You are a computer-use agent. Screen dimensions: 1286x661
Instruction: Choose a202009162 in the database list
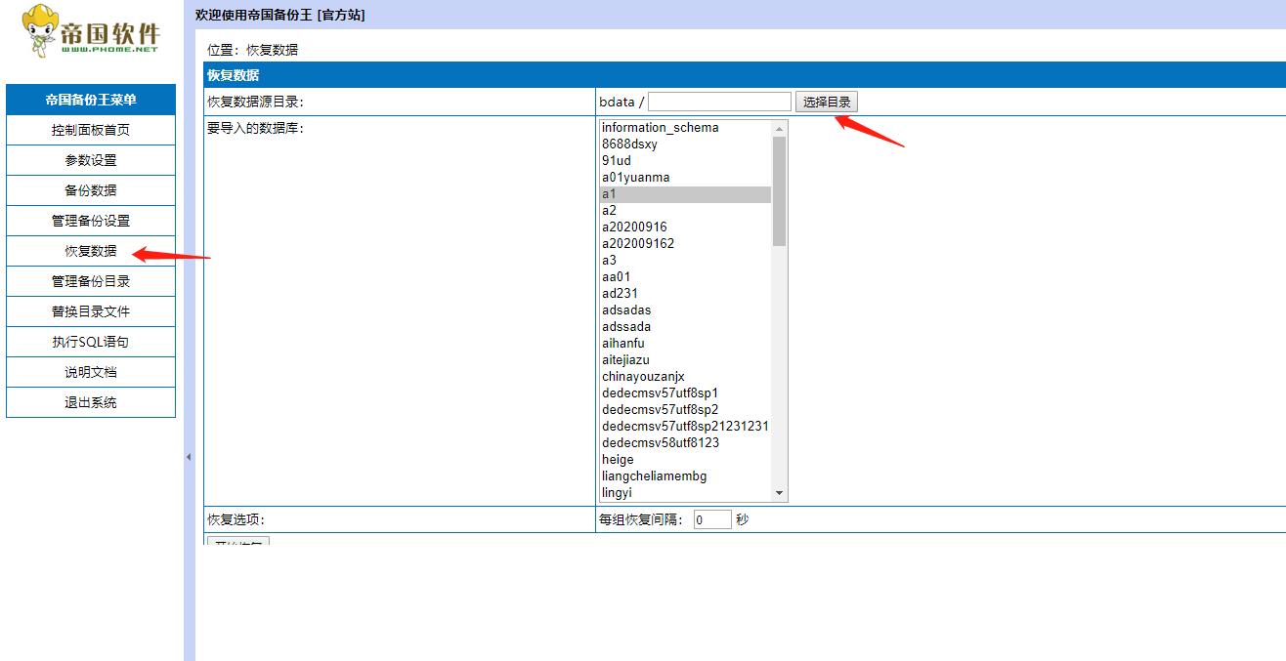tap(685, 244)
